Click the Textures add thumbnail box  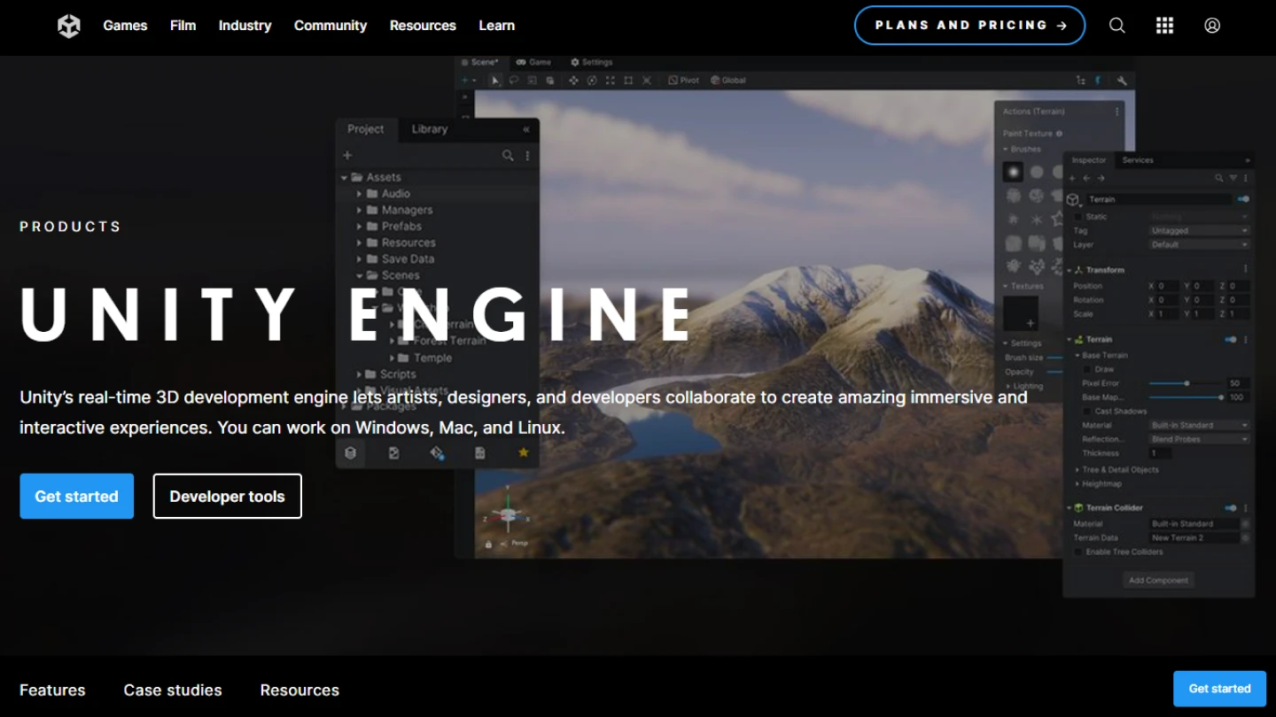1021,313
